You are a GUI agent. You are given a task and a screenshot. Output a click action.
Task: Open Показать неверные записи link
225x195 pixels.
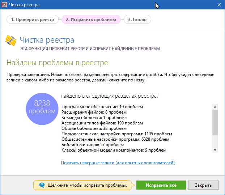click(118, 163)
